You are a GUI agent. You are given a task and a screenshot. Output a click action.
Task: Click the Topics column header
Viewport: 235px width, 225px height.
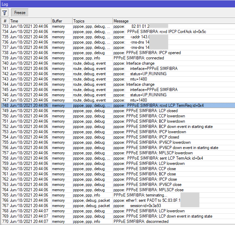tap(93, 21)
